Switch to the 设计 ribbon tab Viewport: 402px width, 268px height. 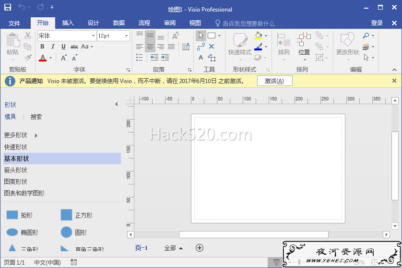[x=94, y=23]
